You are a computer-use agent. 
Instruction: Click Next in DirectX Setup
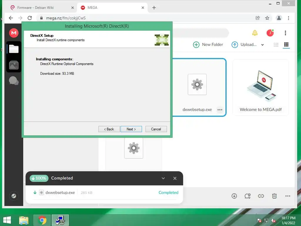click(131, 129)
